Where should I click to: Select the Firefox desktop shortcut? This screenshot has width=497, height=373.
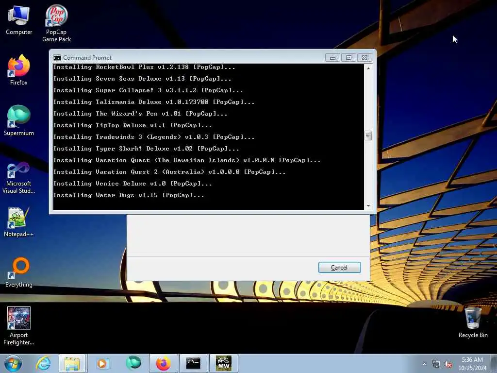(19, 70)
